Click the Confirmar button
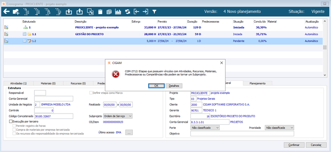This screenshot has width=331, height=152. 294,145
